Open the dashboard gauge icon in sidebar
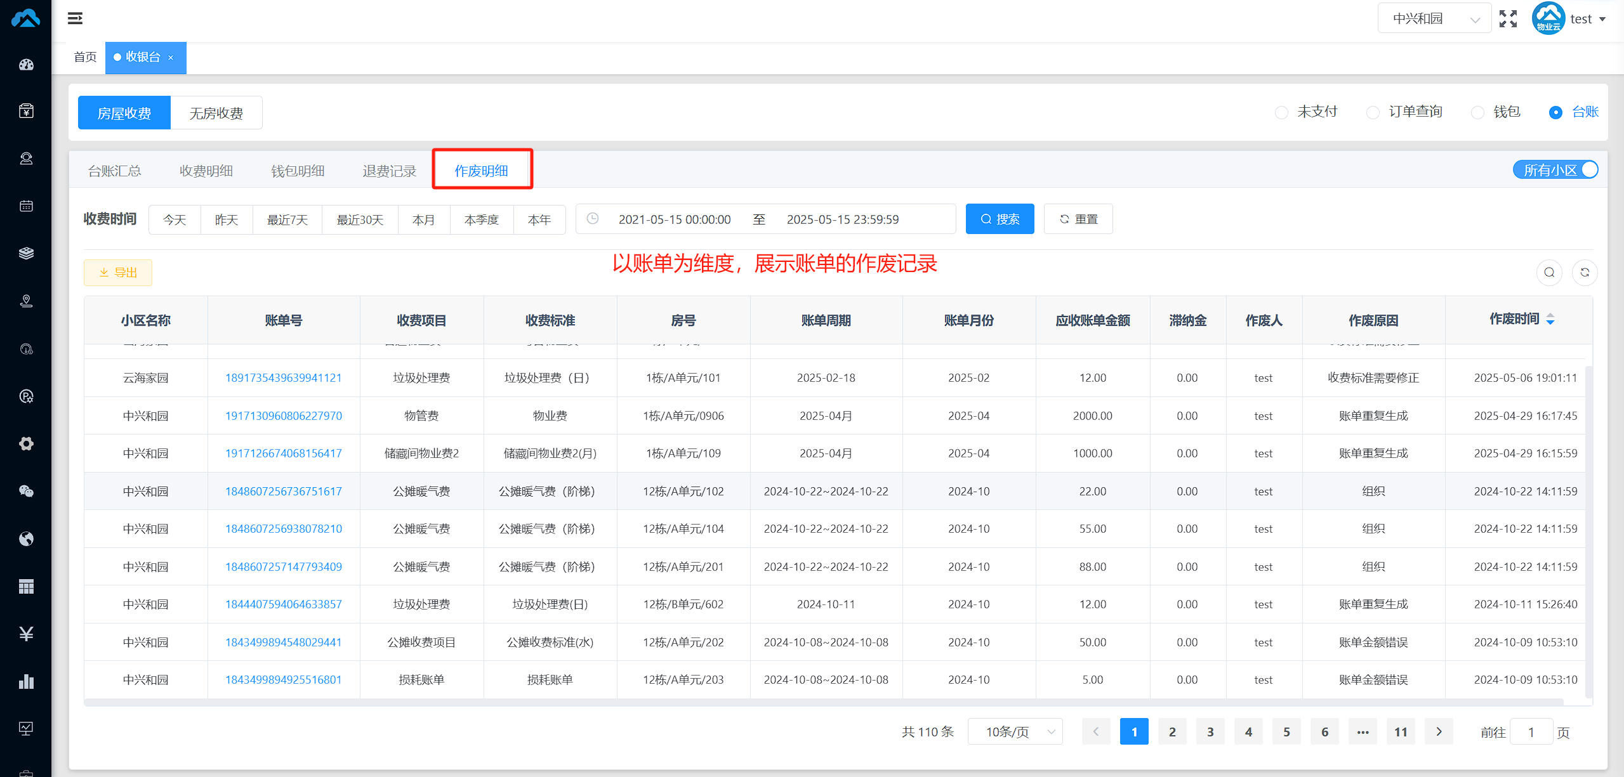The image size is (1624, 777). pyautogui.click(x=26, y=64)
